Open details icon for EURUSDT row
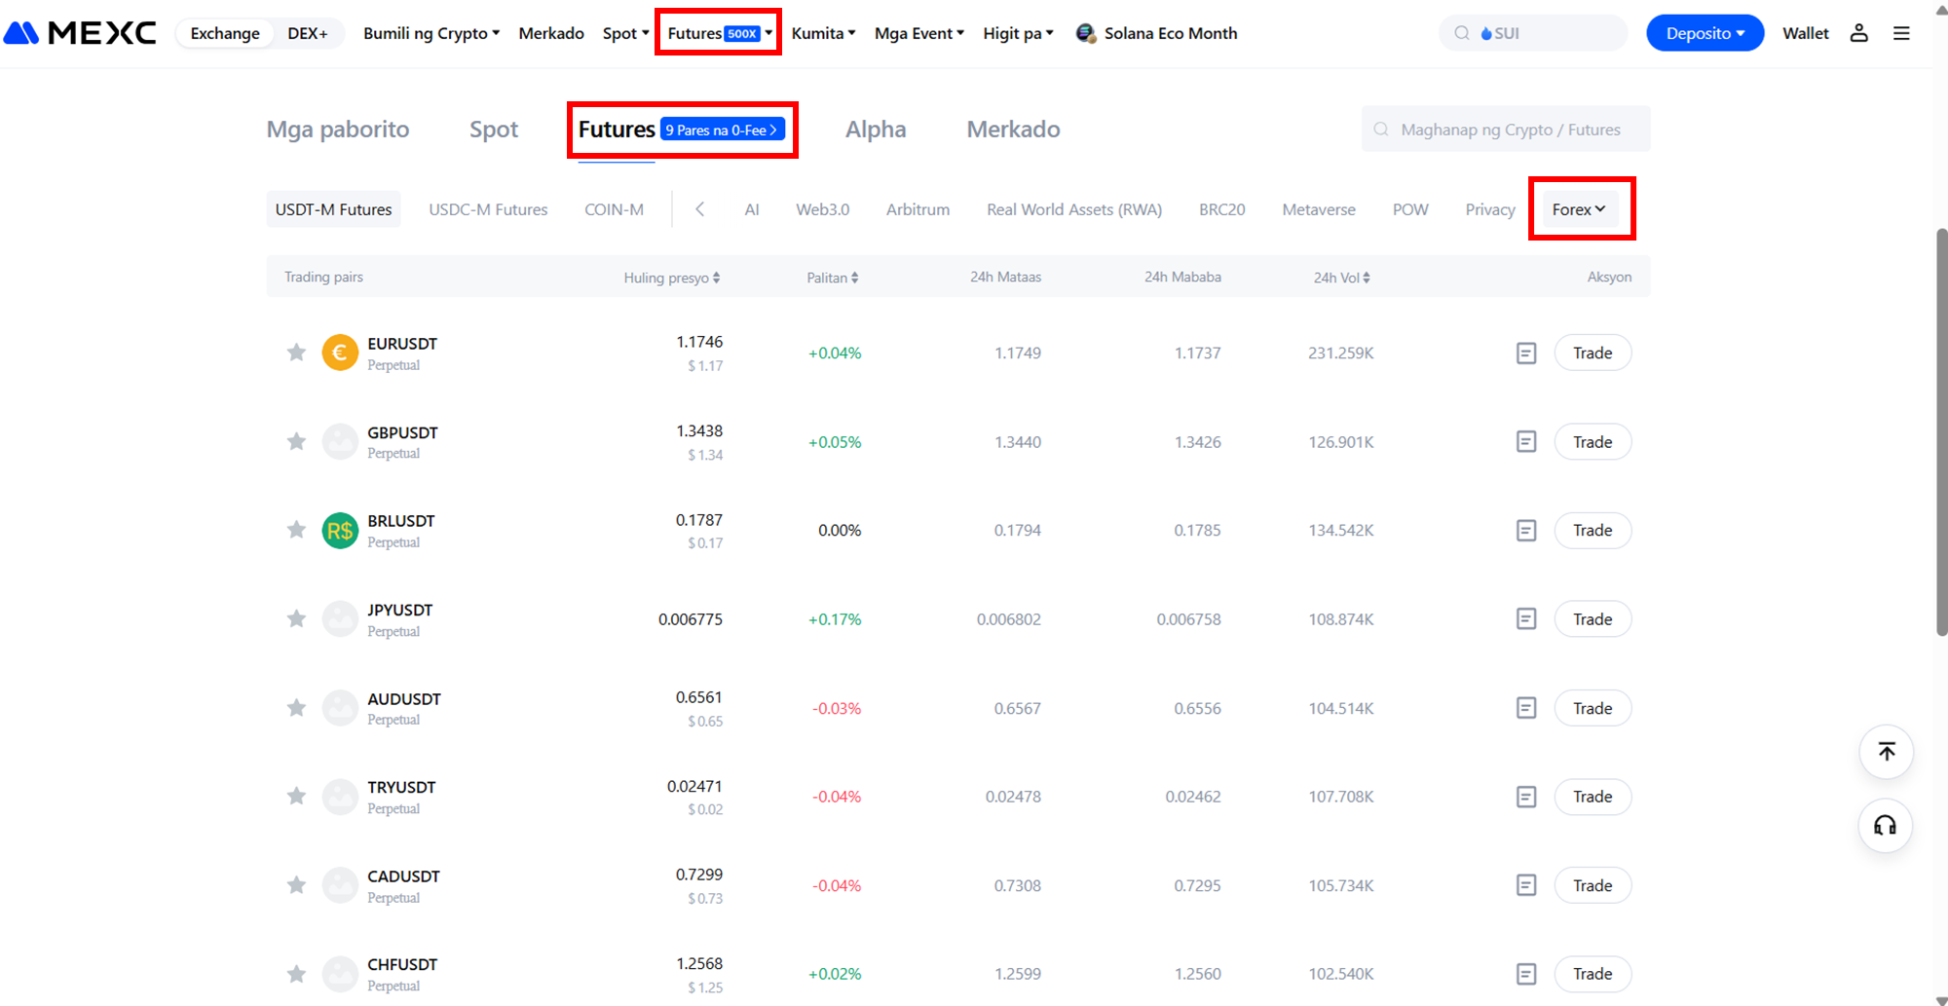 tap(1526, 354)
